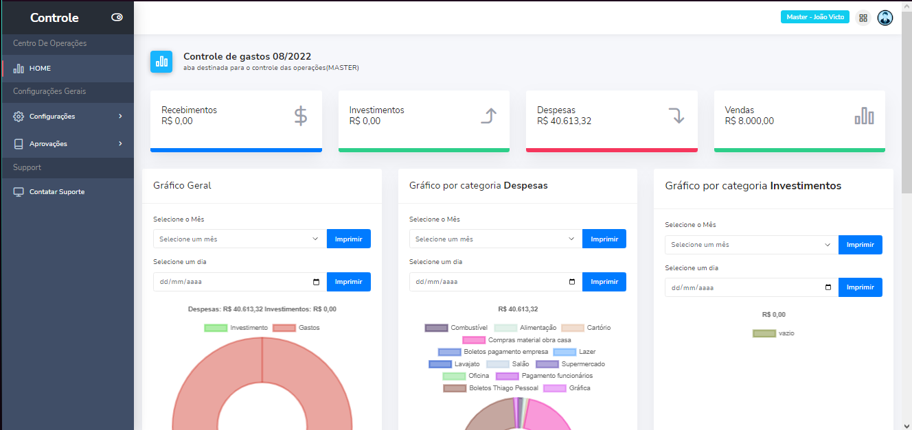
Task: Toggle the Oficina legend swatch
Action: tap(454, 376)
